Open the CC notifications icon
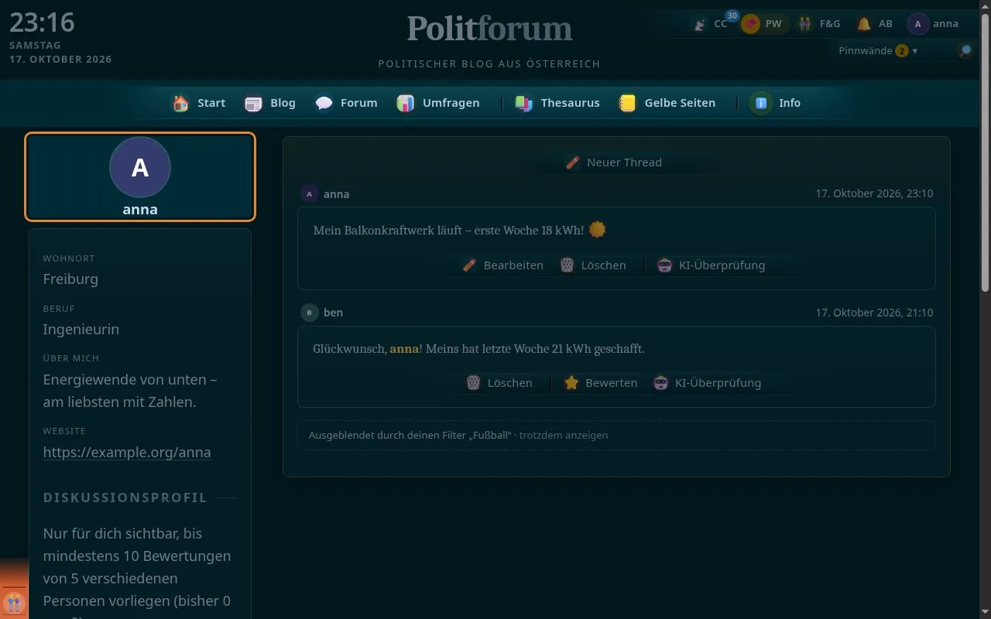Image resolution: width=991 pixels, height=619 pixels. pyautogui.click(x=711, y=24)
